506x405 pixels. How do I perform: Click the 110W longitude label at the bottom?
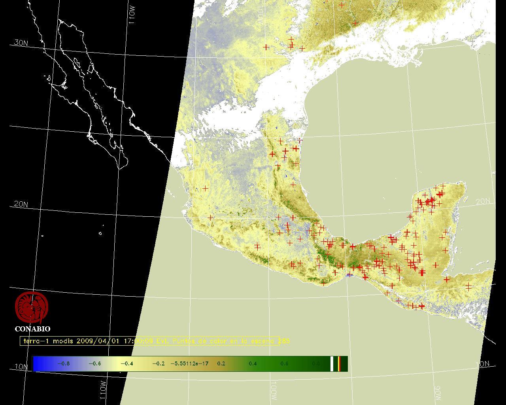pos(103,390)
